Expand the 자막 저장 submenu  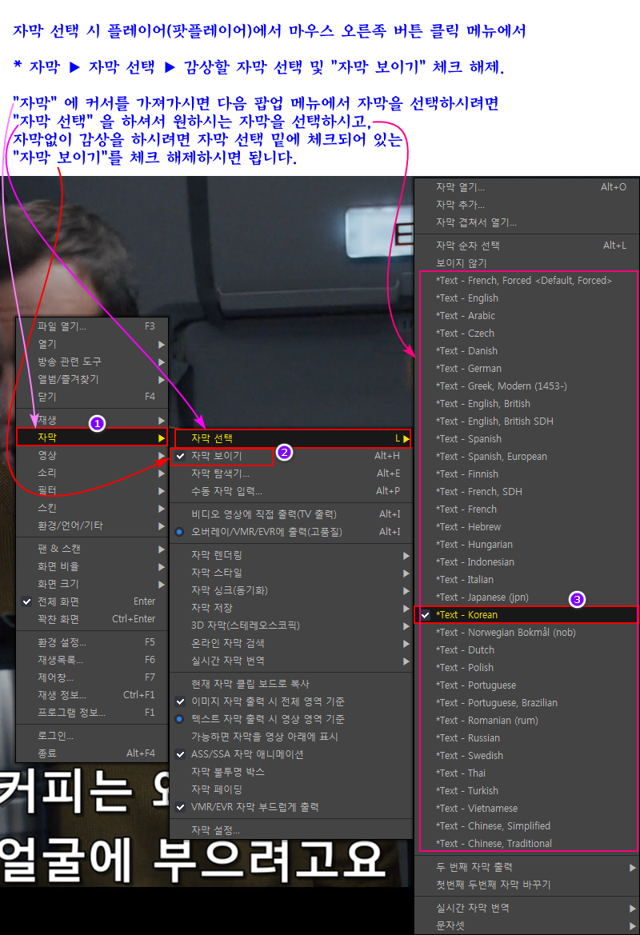click(x=291, y=608)
